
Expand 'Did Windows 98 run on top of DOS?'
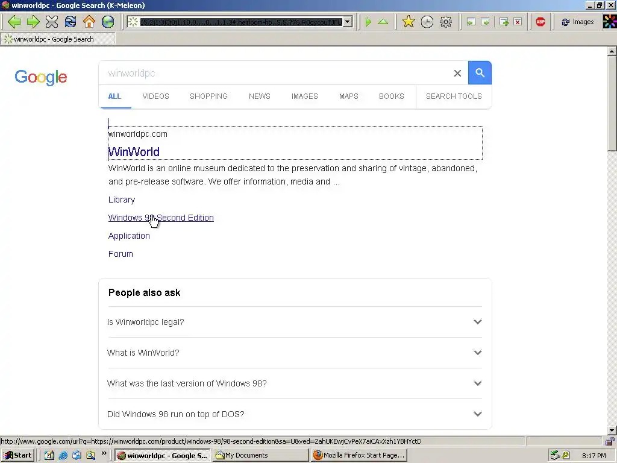tap(295, 414)
